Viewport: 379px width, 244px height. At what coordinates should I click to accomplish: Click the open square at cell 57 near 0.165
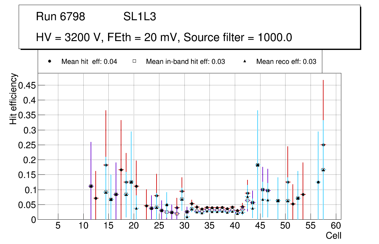(x=323, y=170)
